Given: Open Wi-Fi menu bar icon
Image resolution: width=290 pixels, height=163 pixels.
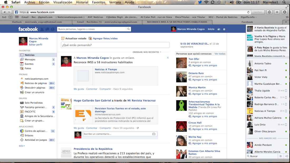Looking at the screenshot, I should 206,2.
